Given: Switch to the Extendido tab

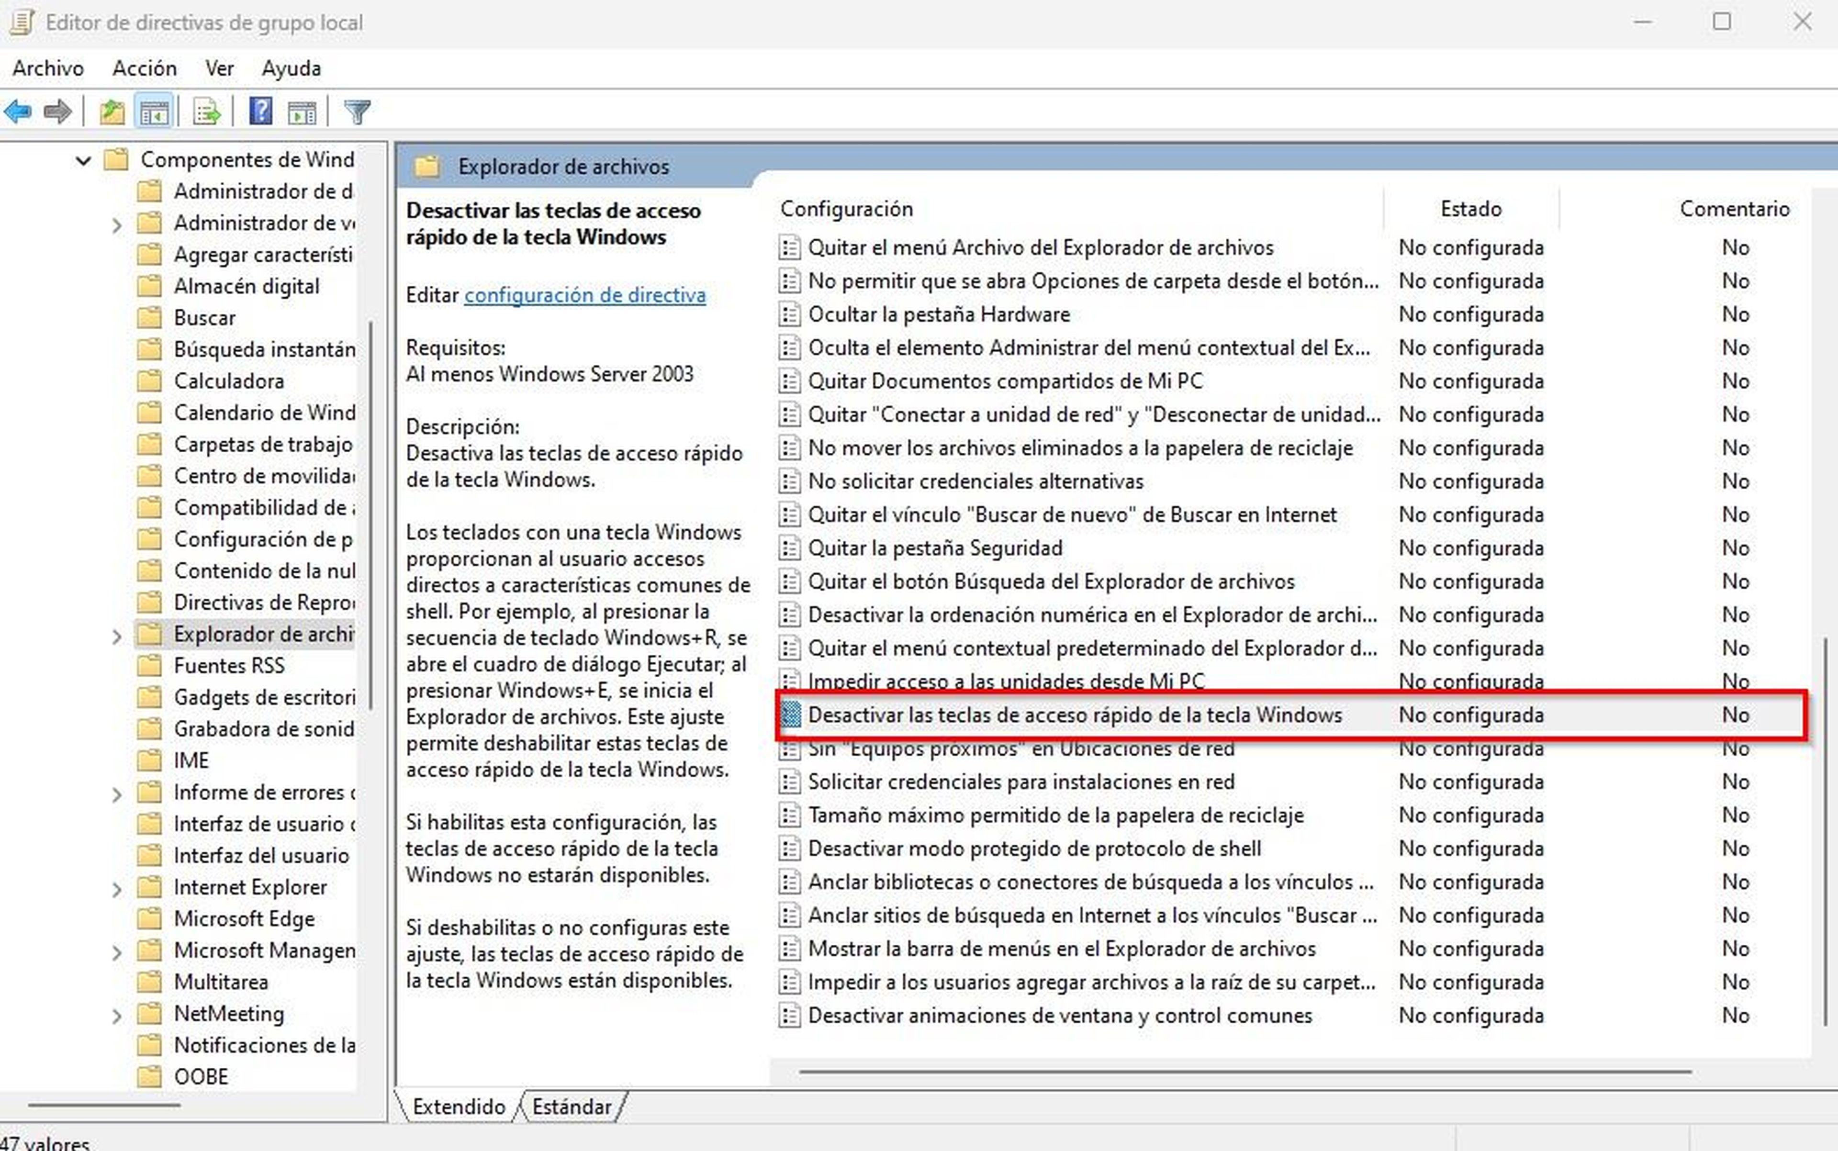Looking at the screenshot, I should pyautogui.click(x=459, y=1106).
